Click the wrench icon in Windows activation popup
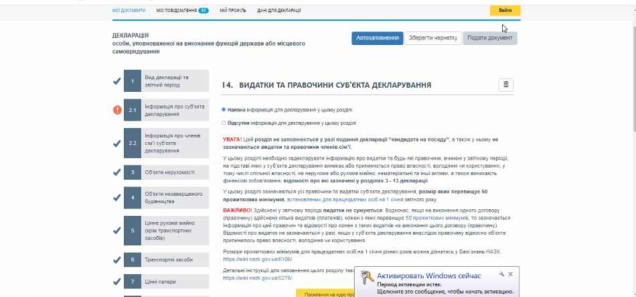 pyautogui.click(x=500, y=274)
